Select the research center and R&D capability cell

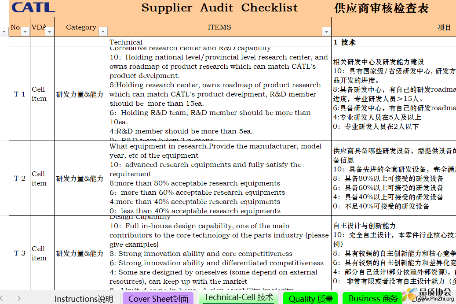click(219, 94)
